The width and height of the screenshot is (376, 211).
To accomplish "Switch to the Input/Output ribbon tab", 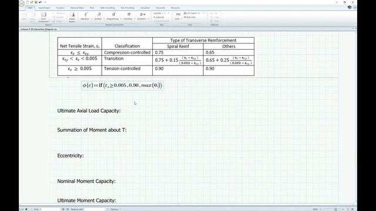I will pyautogui.click(x=44, y=8).
